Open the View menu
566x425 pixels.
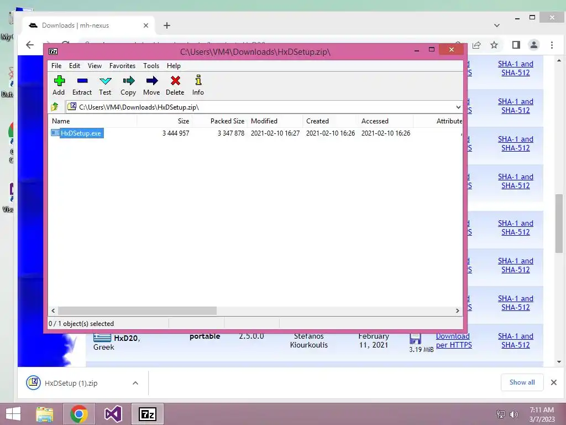coord(95,66)
